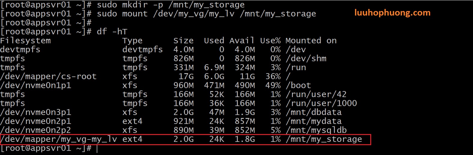473x155 pixels.
Task: Click the df -hT command text
Action: 112,32
